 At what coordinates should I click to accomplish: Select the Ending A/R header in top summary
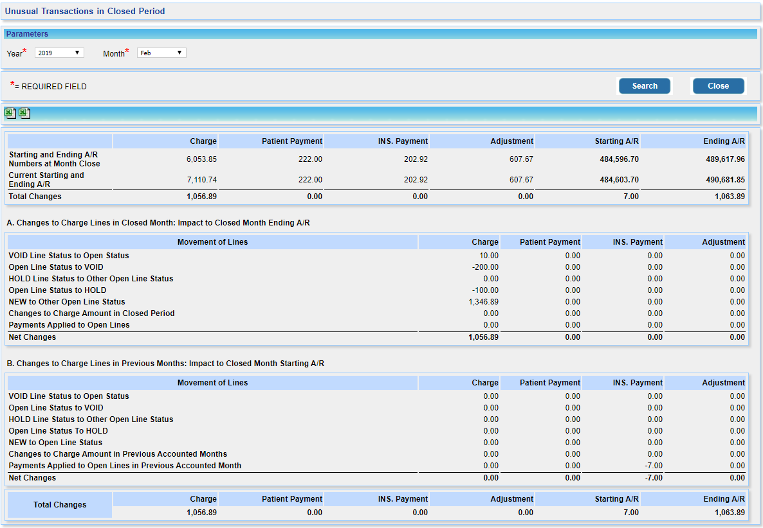pos(724,141)
